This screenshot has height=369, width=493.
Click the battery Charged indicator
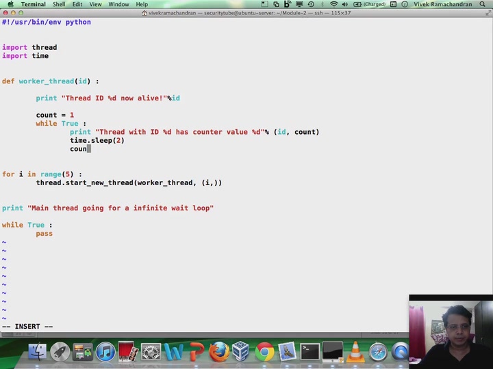tap(369, 4)
